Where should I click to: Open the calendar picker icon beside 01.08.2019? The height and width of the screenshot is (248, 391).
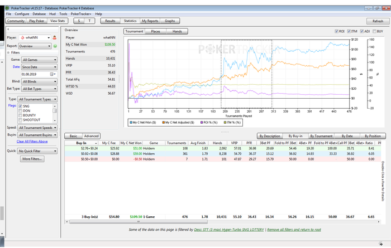pyautogui.click(x=53, y=74)
